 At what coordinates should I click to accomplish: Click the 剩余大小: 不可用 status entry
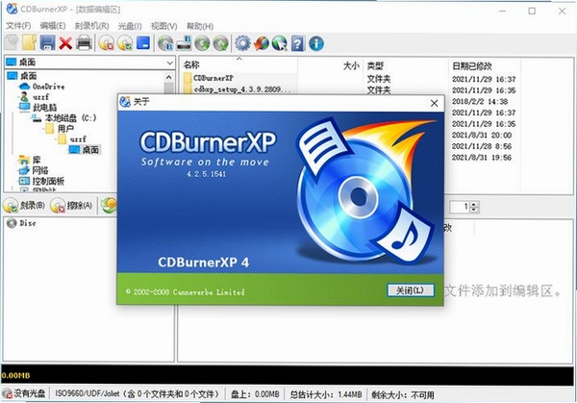[402, 394]
